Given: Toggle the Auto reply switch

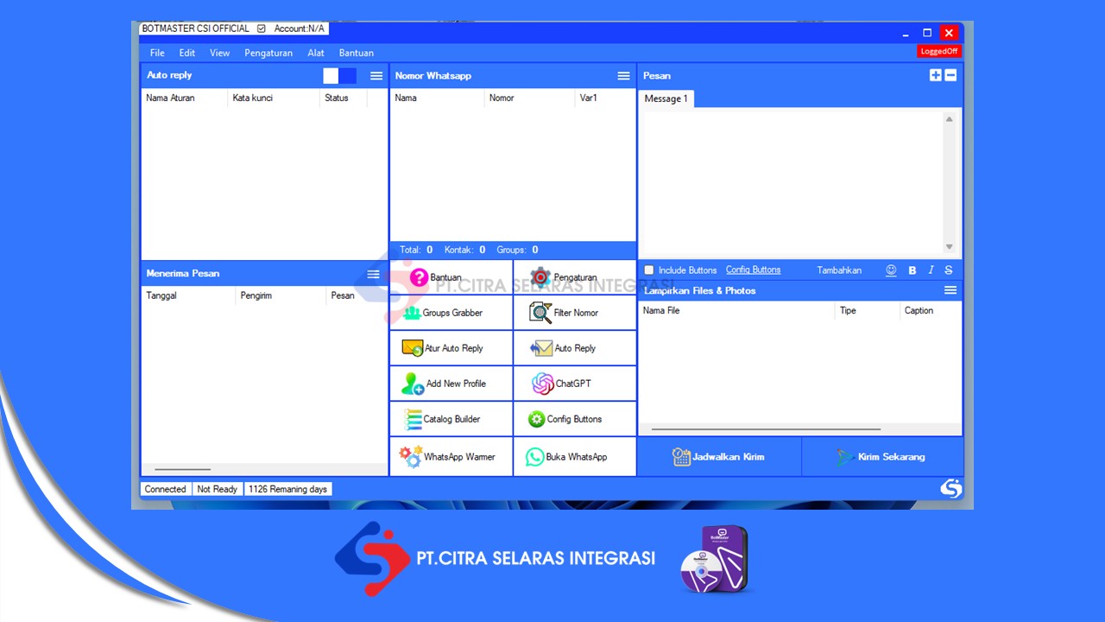Looking at the screenshot, I should 339,76.
